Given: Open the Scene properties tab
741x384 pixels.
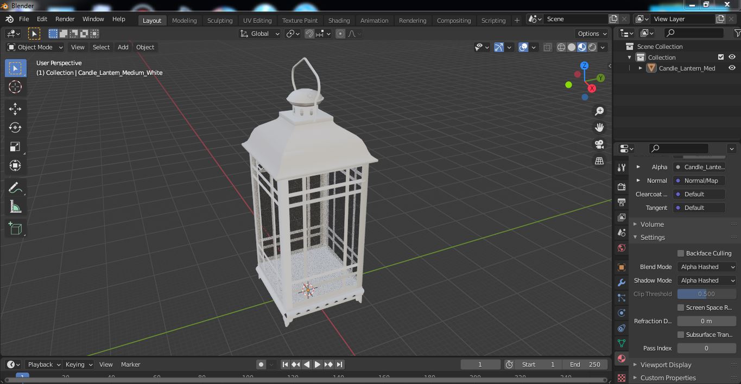Looking at the screenshot, I should click(622, 233).
